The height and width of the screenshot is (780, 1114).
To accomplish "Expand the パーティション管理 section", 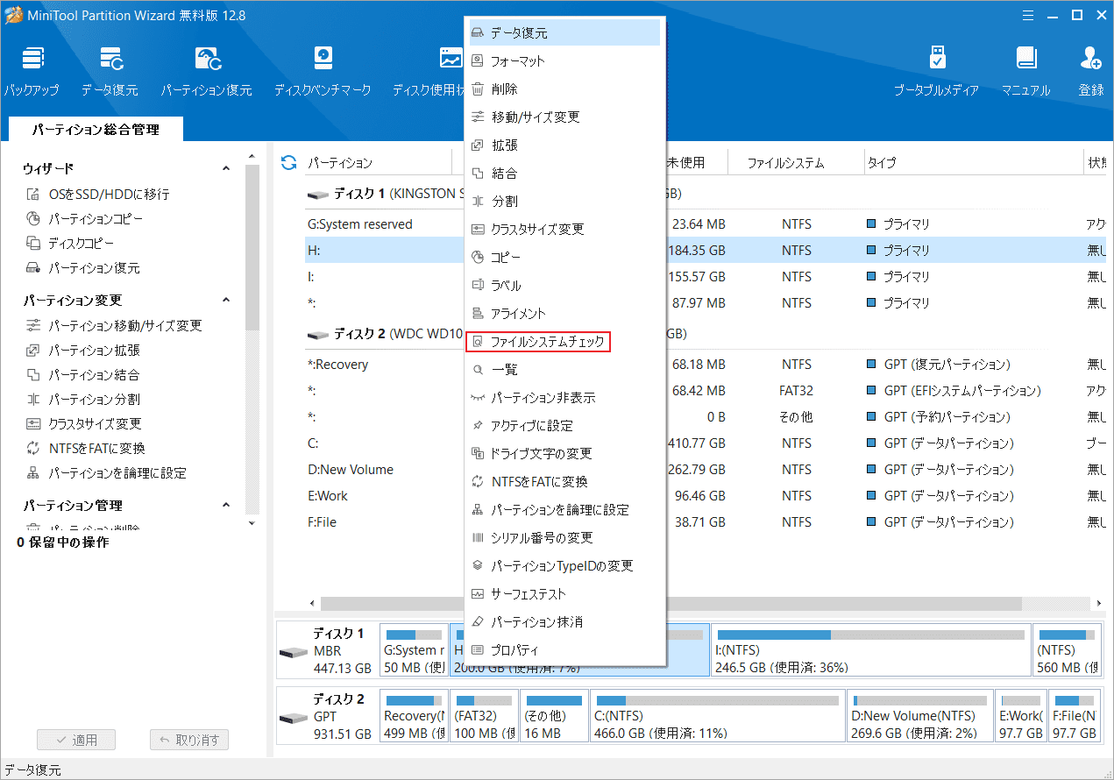I will tap(226, 504).
